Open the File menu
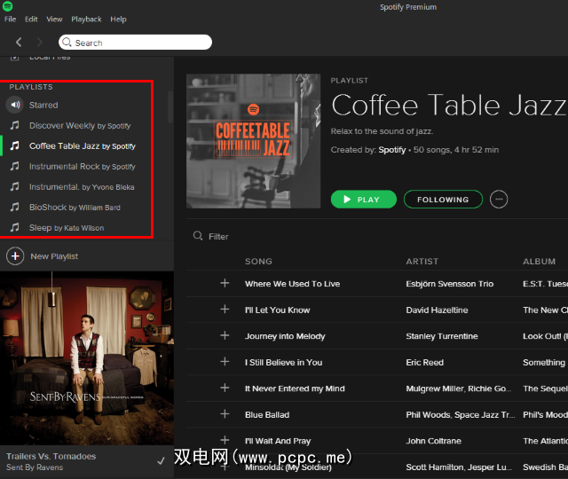 click(x=10, y=20)
